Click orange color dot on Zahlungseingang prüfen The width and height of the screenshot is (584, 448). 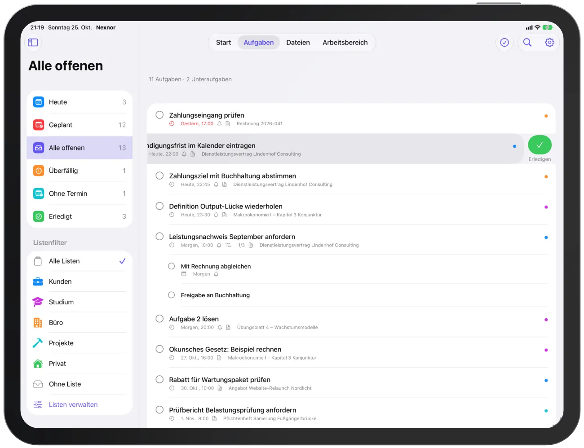point(546,116)
